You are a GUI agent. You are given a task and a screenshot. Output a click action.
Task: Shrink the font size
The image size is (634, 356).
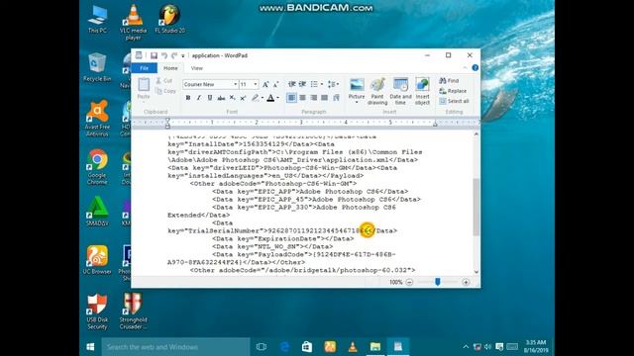click(x=275, y=84)
